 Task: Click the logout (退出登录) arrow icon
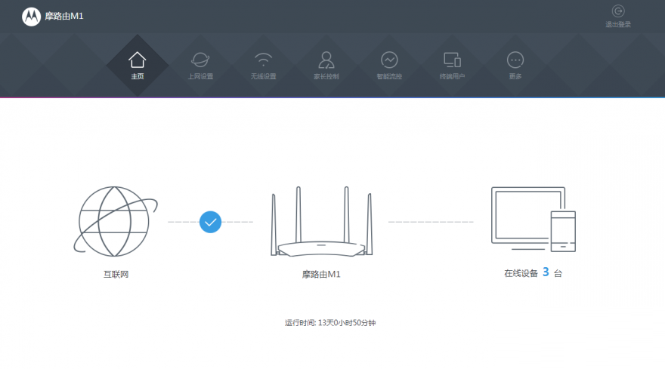(x=618, y=11)
